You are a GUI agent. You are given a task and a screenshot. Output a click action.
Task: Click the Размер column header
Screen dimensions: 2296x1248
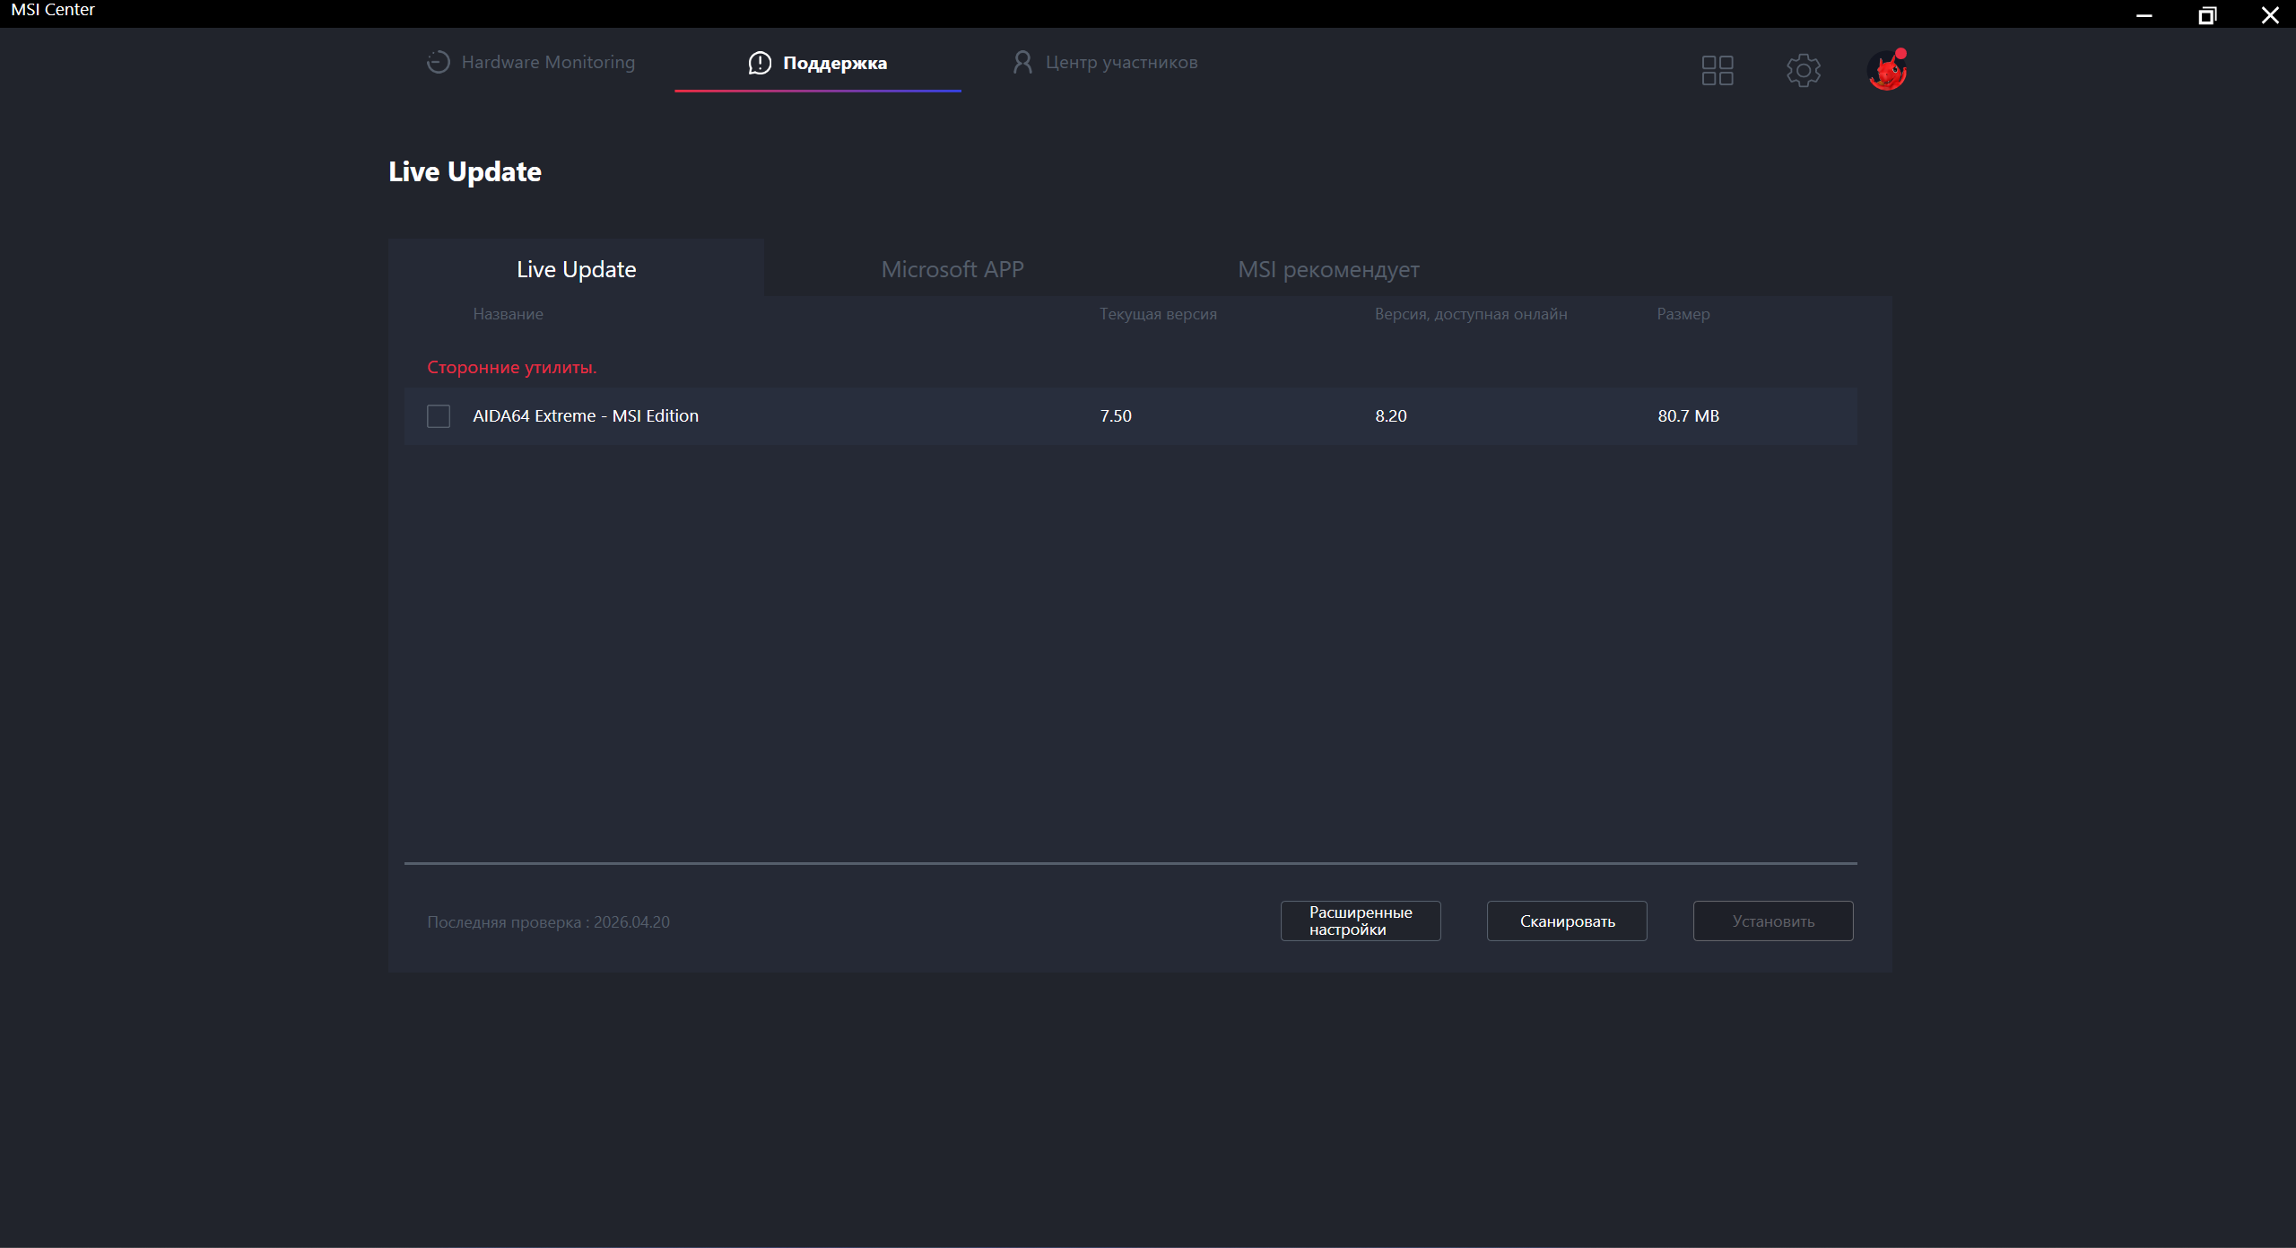click(x=1683, y=314)
